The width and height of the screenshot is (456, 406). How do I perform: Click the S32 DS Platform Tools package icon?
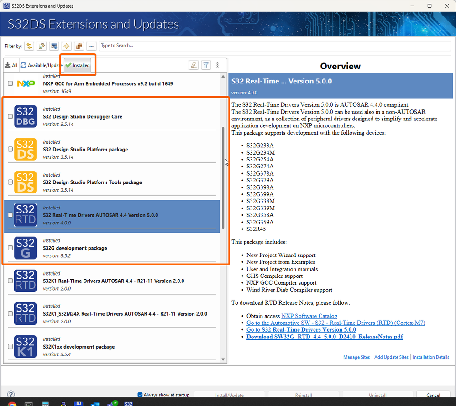pyautogui.click(x=25, y=182)
